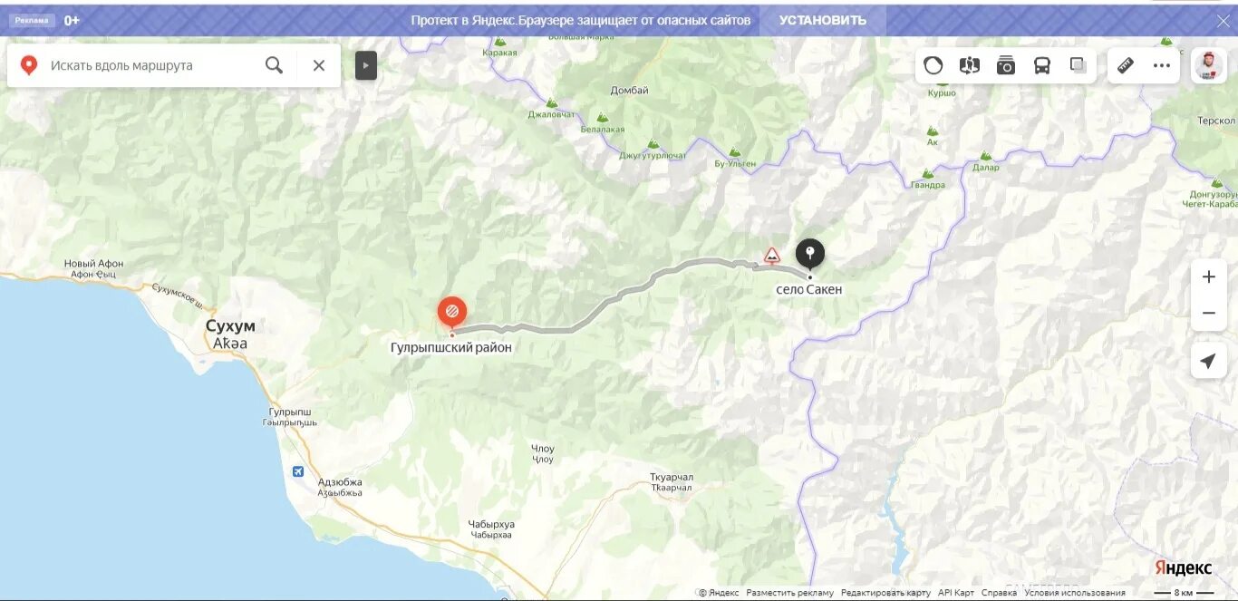Click the 'Гулрыпшский район' map label
This screenshot has height=601, width=1238.
[x=451, y=347]
